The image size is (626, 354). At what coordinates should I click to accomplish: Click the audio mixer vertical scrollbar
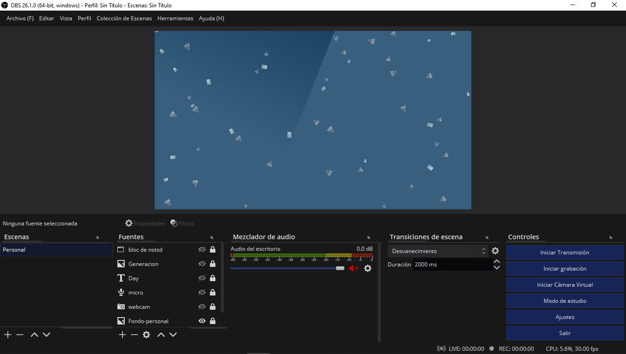point(379,293)
